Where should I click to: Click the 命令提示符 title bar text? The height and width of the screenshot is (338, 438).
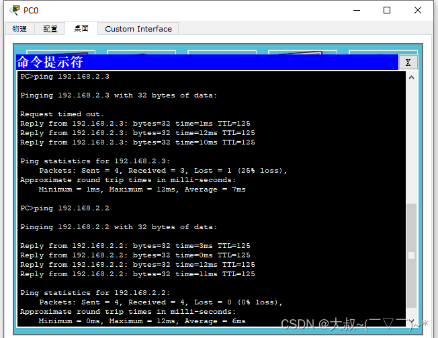pyautogui.click(x=50, y=62)
